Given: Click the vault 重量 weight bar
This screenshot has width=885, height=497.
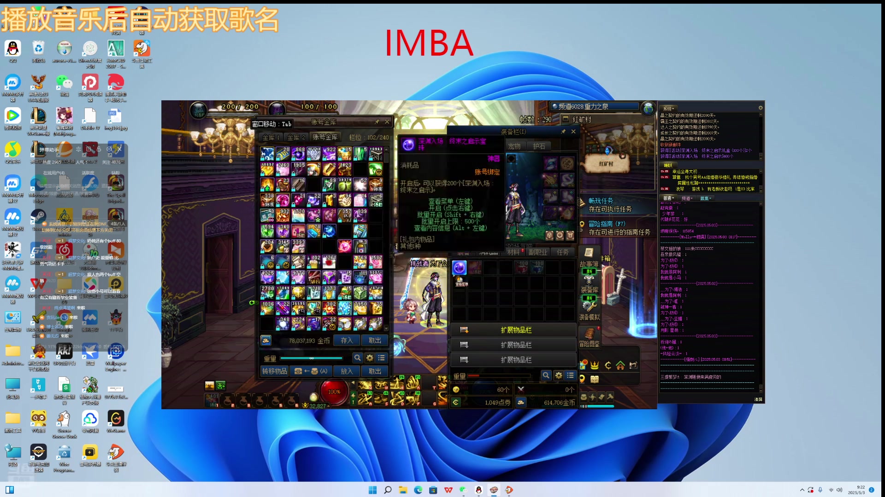Looking at the screenshot, I should click(x=311, y=358).
